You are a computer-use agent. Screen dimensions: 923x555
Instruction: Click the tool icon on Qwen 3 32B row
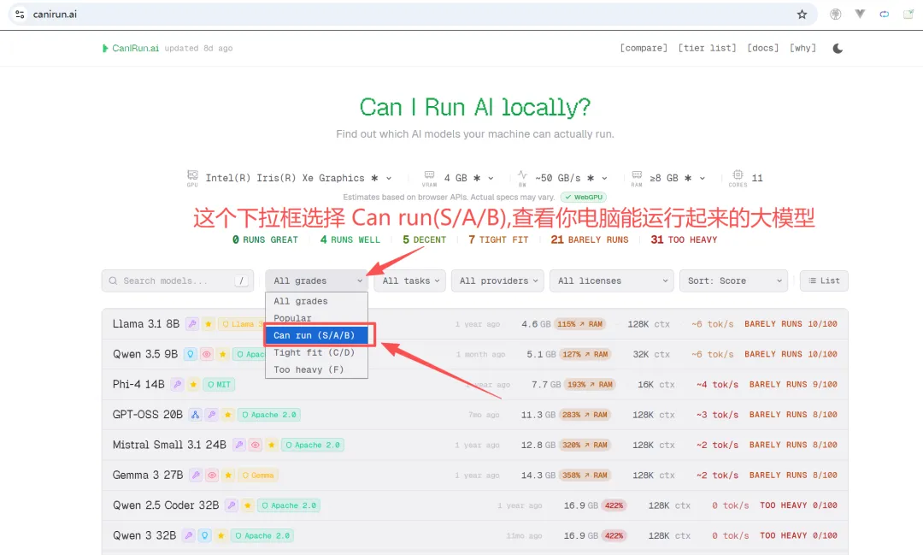tap(188, 535)
